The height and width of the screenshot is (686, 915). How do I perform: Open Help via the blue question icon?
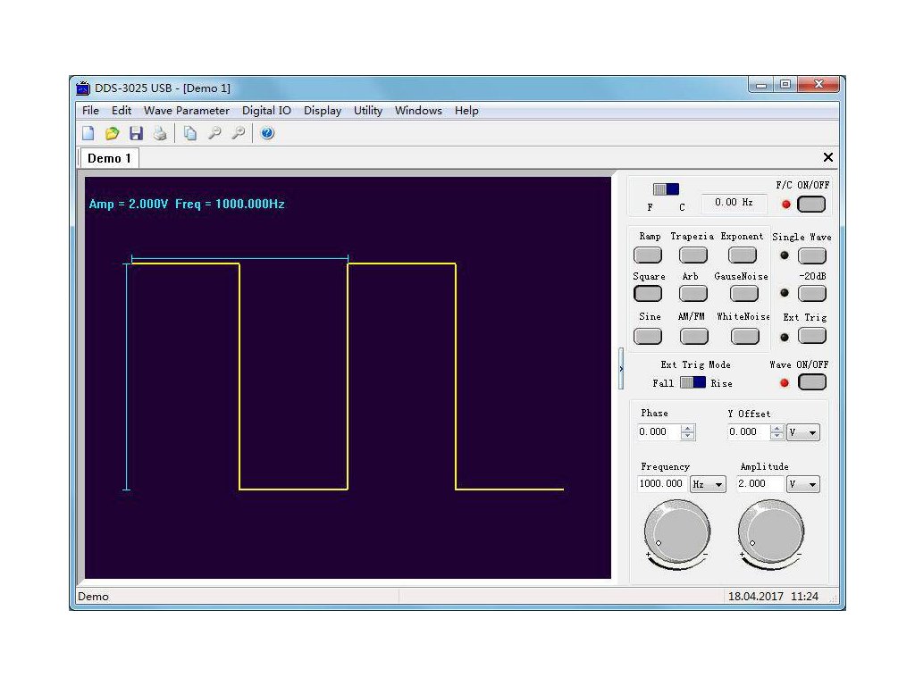tap(267, 134)
